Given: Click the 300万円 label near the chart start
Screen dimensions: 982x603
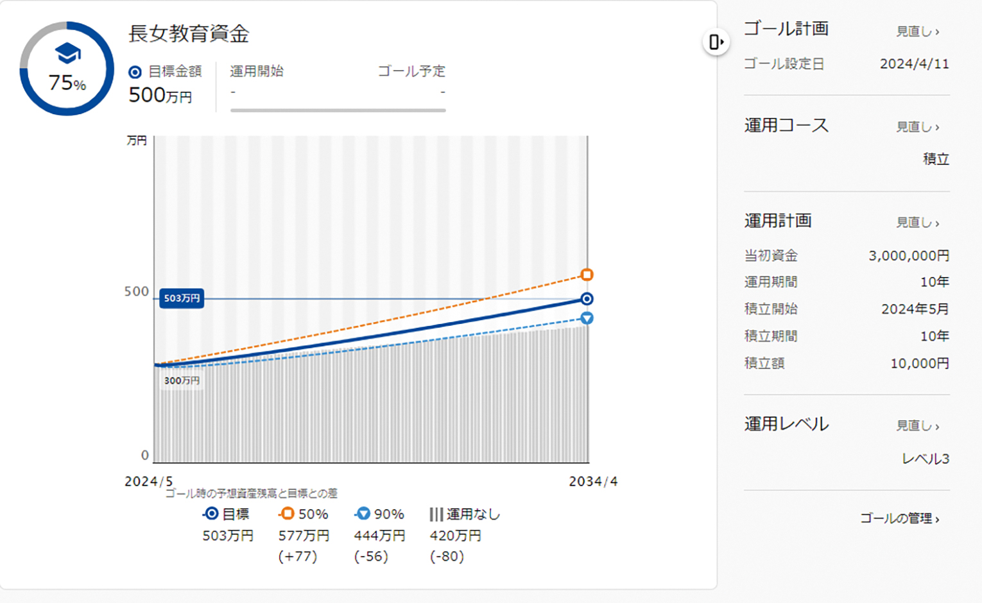Looking at the screenshot, I should click(x=183, y=381).
